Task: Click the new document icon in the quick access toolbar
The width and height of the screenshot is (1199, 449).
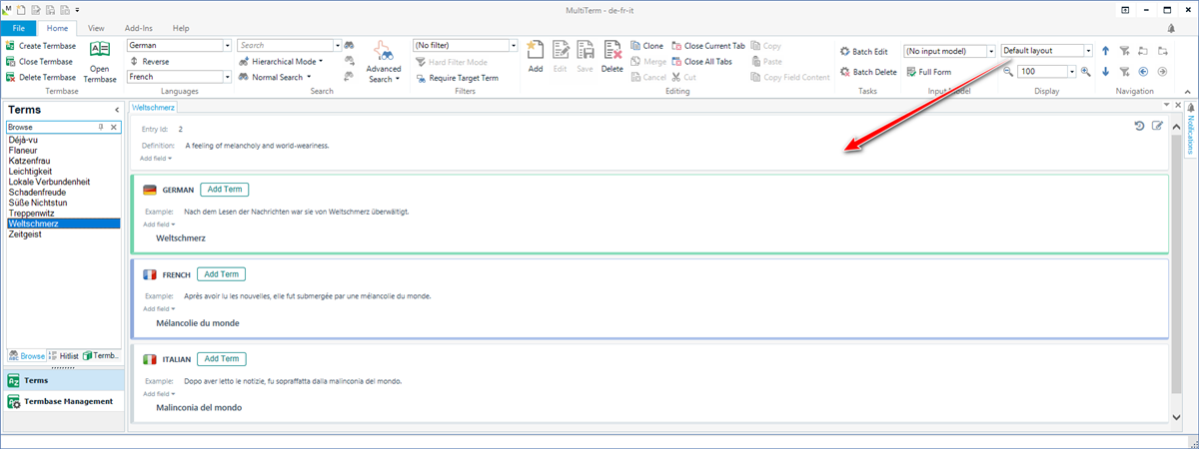Action: pyautogui.click(x=20, y=10)
